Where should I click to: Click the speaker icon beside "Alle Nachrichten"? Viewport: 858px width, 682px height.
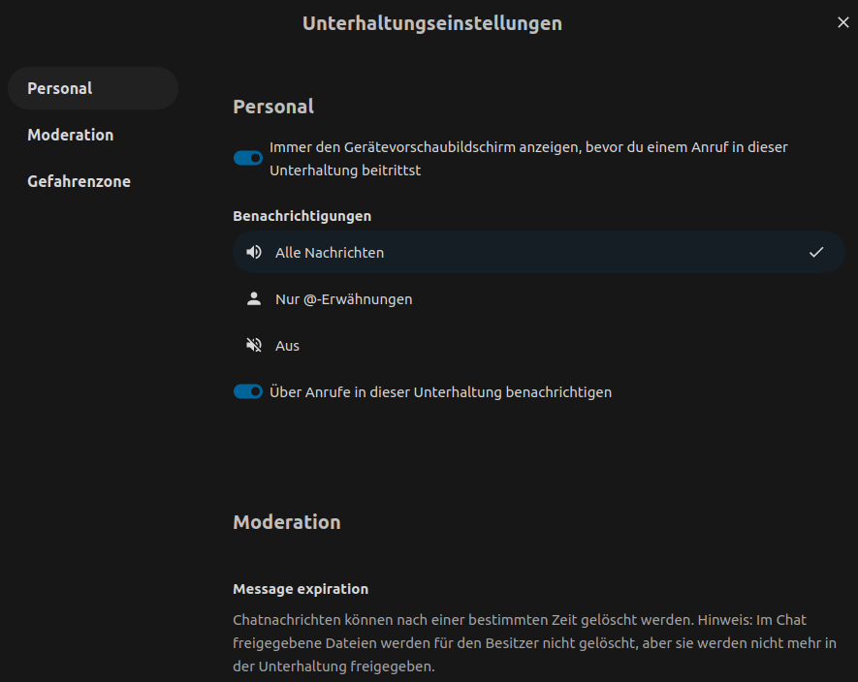coord(253,251)
